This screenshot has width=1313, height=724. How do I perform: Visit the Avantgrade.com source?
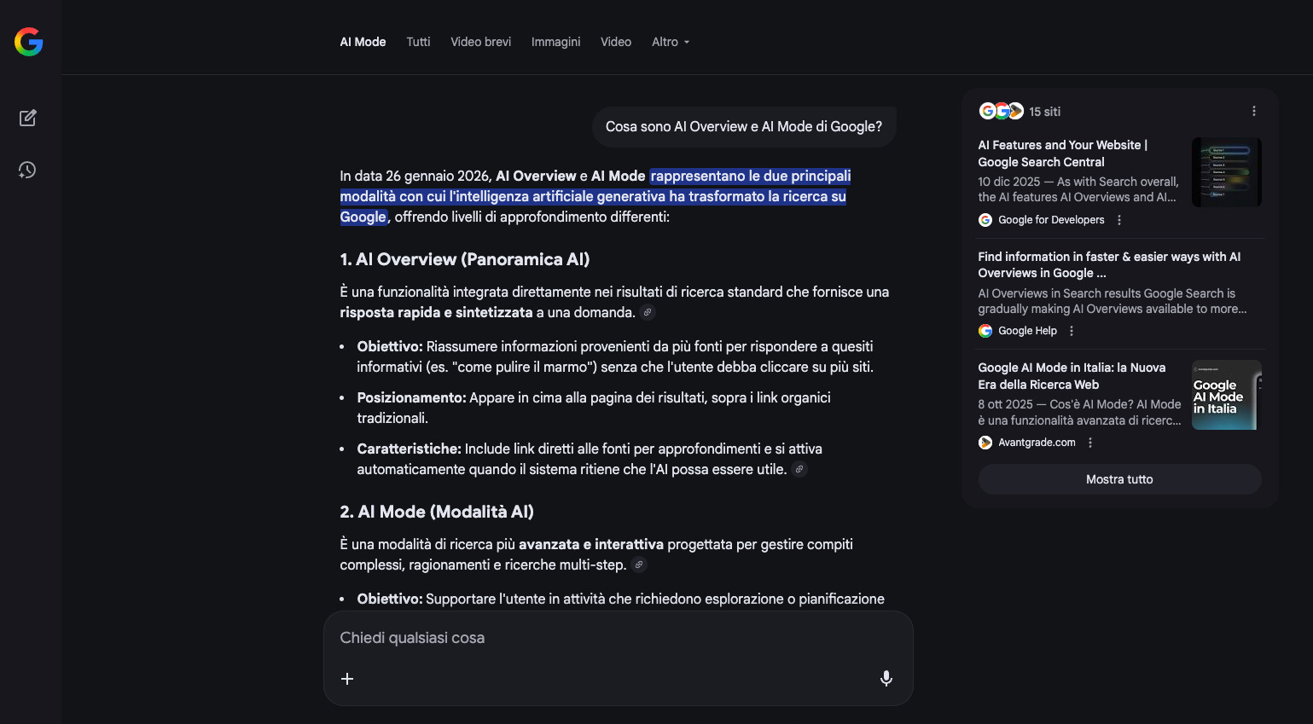coord(1037,442)
